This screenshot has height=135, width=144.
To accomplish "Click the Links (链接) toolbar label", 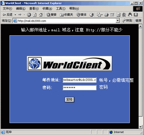I will [x=138, y=21].
